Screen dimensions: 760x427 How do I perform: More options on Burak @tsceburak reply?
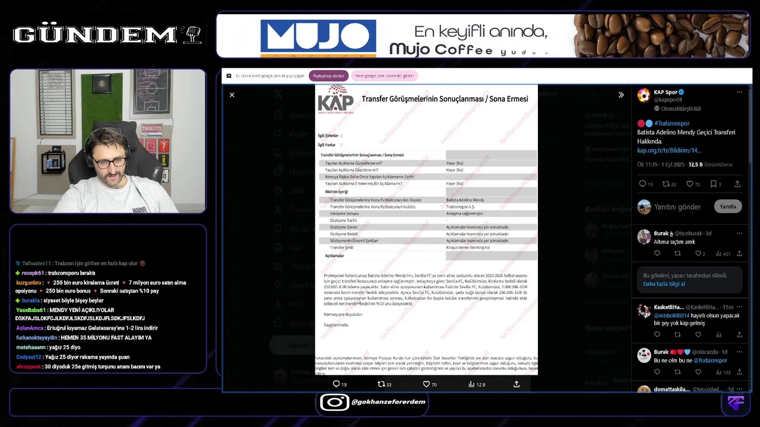click(739, 233)
